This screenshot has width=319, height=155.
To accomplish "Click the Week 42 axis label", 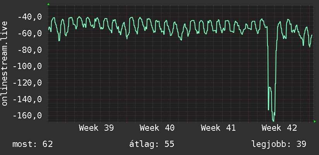I will tap(280, 128).
